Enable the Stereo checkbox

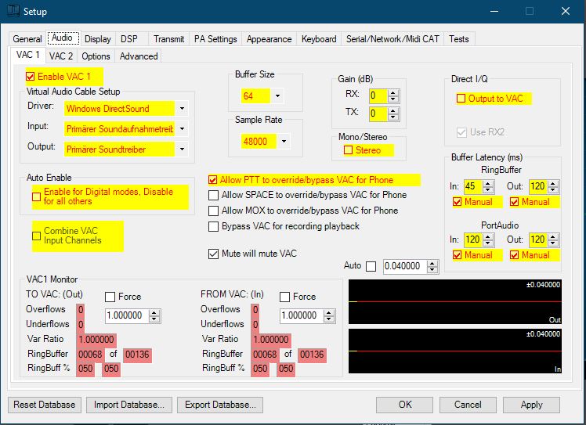[x=349, y=149]
